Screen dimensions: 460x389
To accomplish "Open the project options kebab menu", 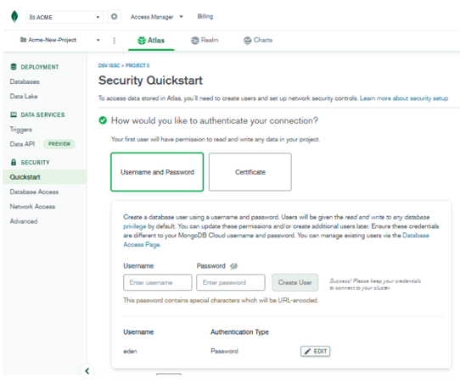I will pyautogui.click(x=114, y=41).
